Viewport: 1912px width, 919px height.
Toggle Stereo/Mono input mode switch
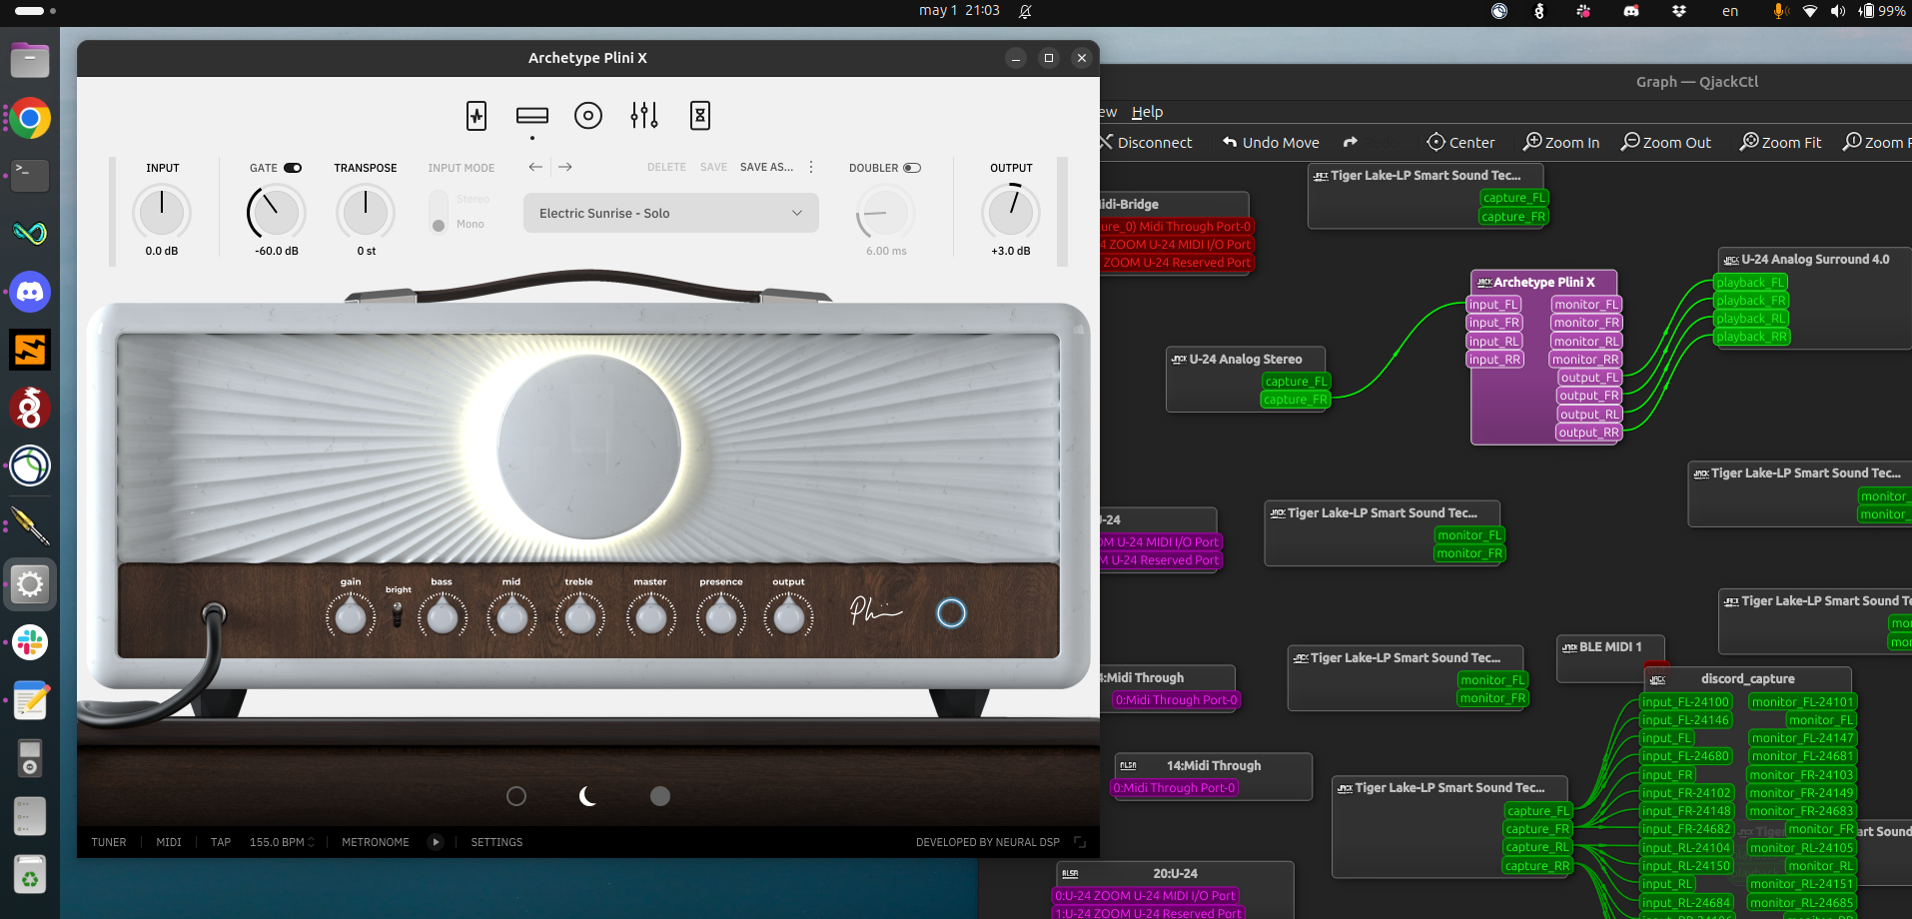coord(439,212)
